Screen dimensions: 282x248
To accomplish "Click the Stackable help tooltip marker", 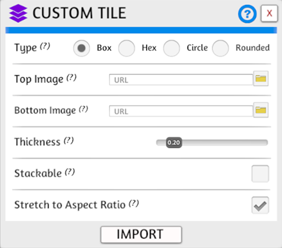I will (70, 172).
